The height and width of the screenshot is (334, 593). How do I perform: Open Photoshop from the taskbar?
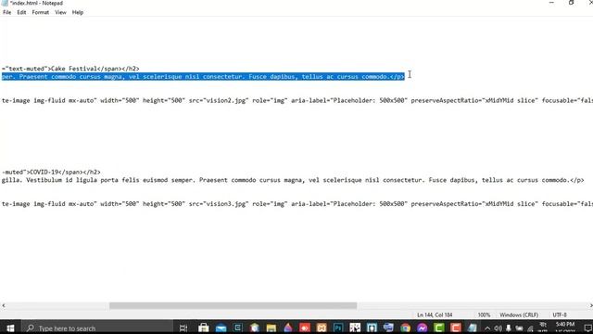coord(338,328)
